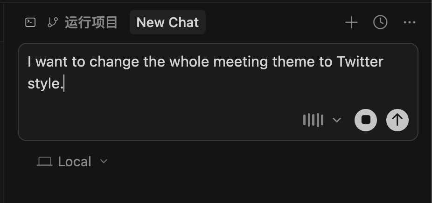This screenshot has width=432, height=203.
Task: Start a new chat with plus icon
Action: [351, 22]
